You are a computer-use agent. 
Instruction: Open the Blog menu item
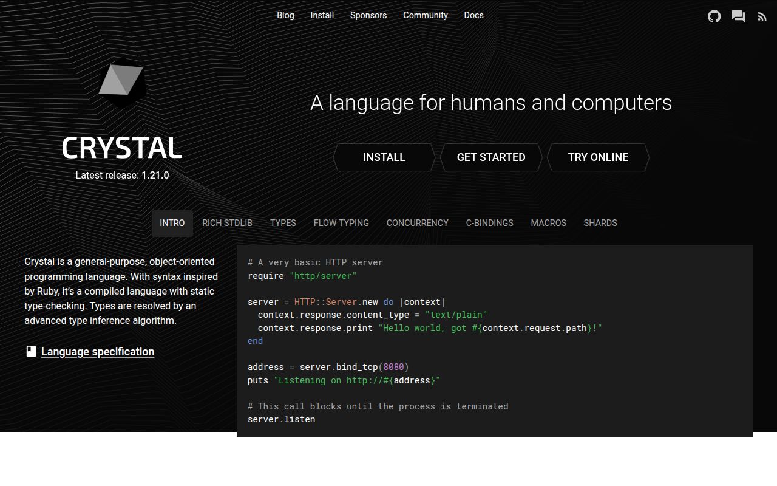285,15
